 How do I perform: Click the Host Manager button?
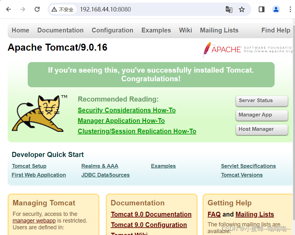pyautogui.click(x=262, y=129)
